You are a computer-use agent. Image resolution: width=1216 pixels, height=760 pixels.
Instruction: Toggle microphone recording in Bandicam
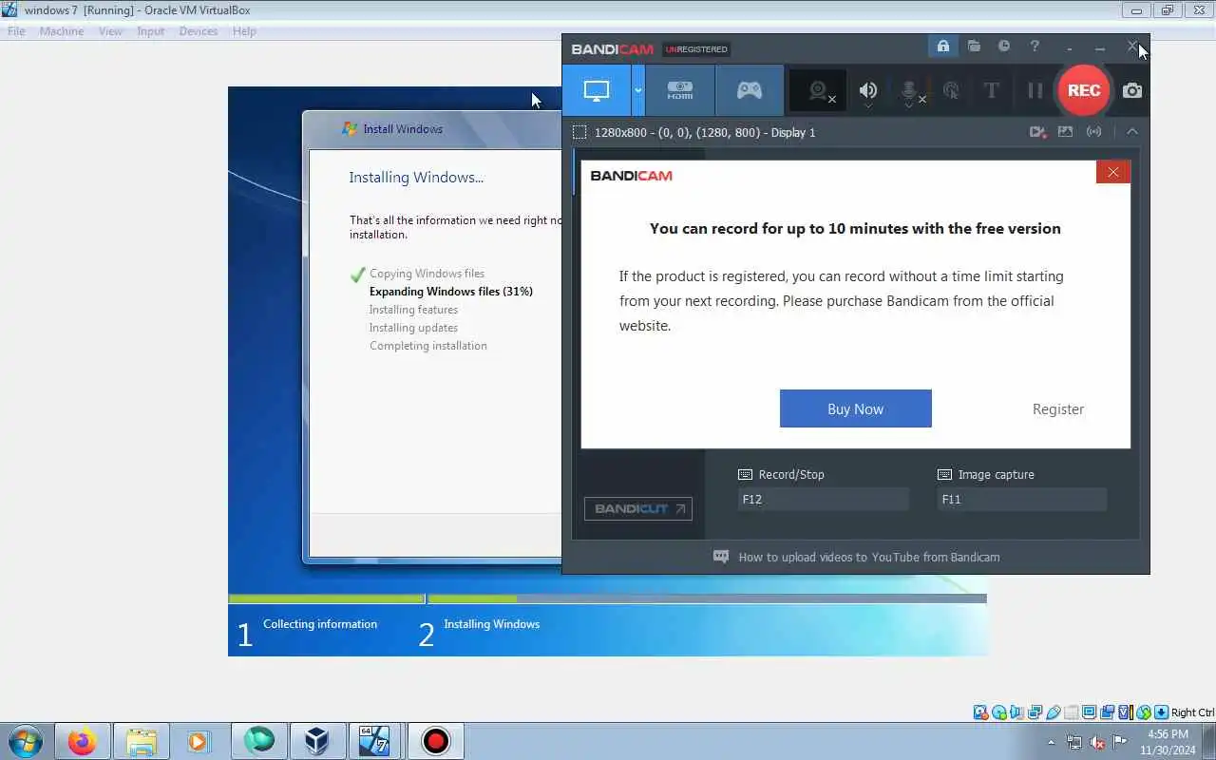click(x=910, y=91)
